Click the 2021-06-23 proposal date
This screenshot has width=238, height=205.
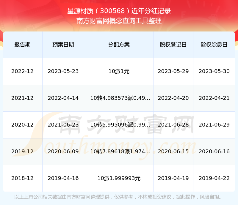63,125
